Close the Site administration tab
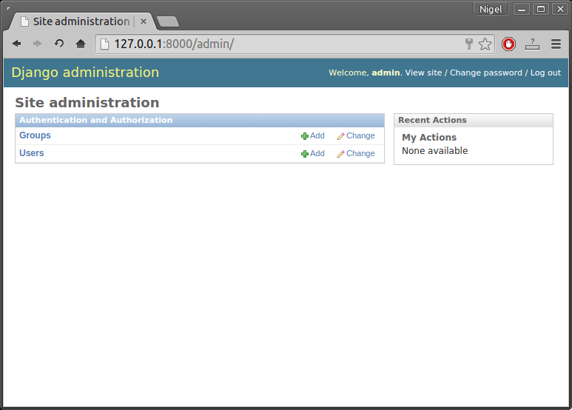 tap(144, 21)
